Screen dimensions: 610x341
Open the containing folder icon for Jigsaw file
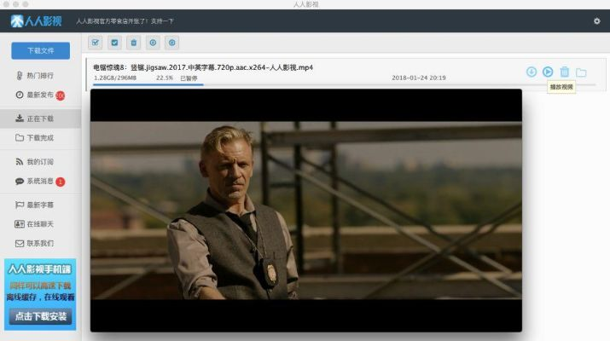(x=581, y=72)
